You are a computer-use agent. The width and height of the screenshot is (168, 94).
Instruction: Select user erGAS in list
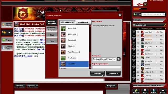(148, 50)
